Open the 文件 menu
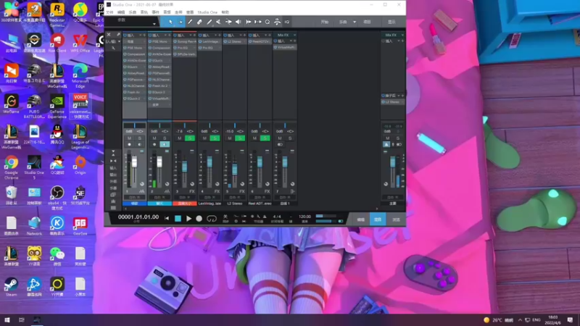This screenshot has height=326, width=580. [110, 12]
